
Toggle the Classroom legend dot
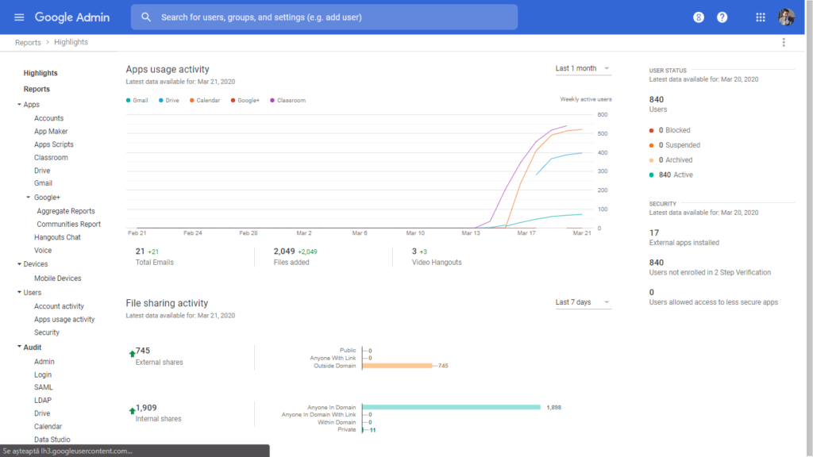coord(272,101)
